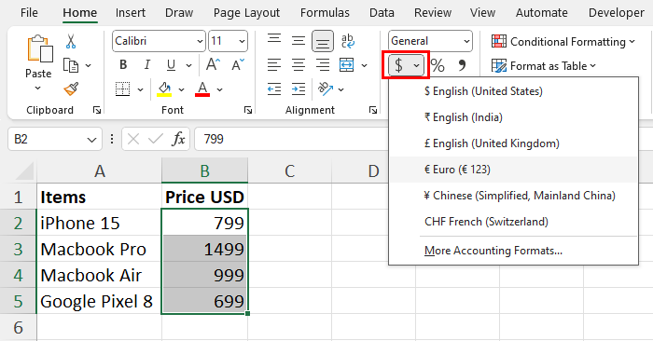Choose ¥ Chinese (Simplified) format
653x341 pixels.
point(513,196)
